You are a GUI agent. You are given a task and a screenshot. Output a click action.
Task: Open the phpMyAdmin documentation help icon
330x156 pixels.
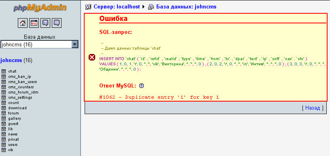45,23
